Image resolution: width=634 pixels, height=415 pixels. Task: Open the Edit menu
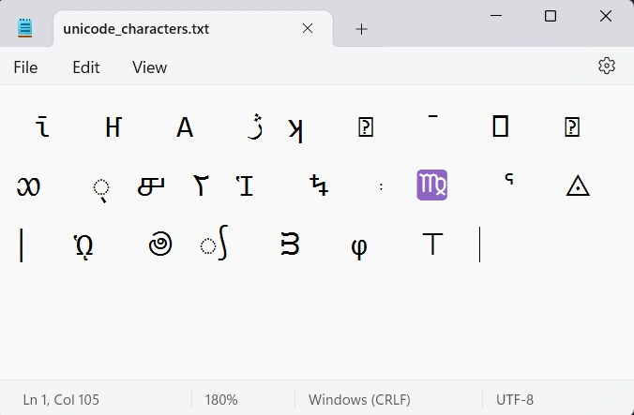85,67
